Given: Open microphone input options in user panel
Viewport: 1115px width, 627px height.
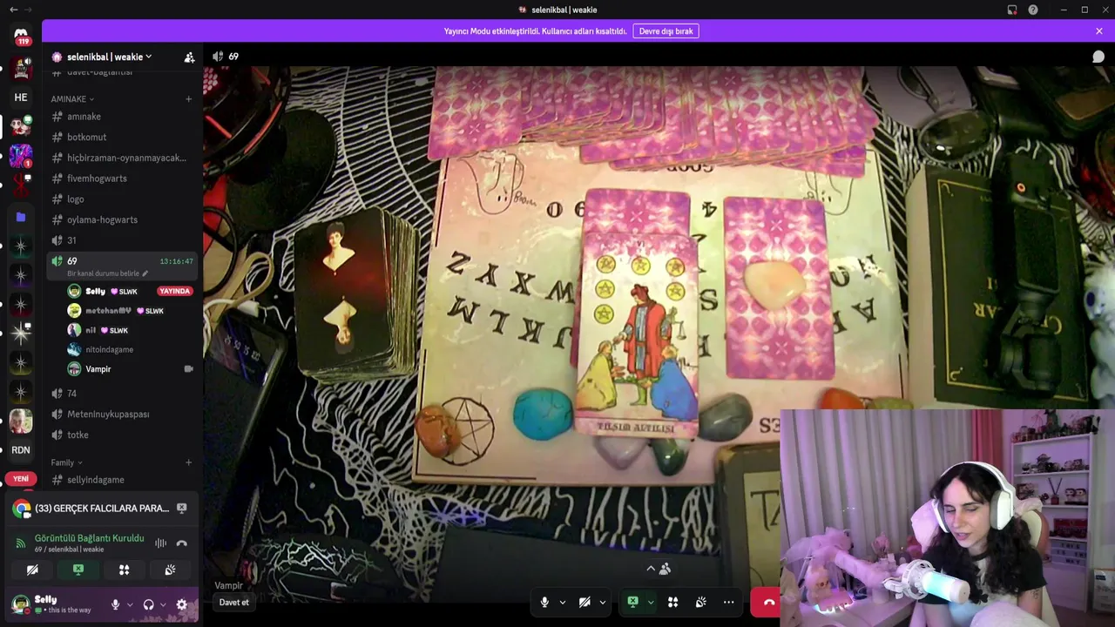Looking at the screenshot, I should click(x=130, y=604).
